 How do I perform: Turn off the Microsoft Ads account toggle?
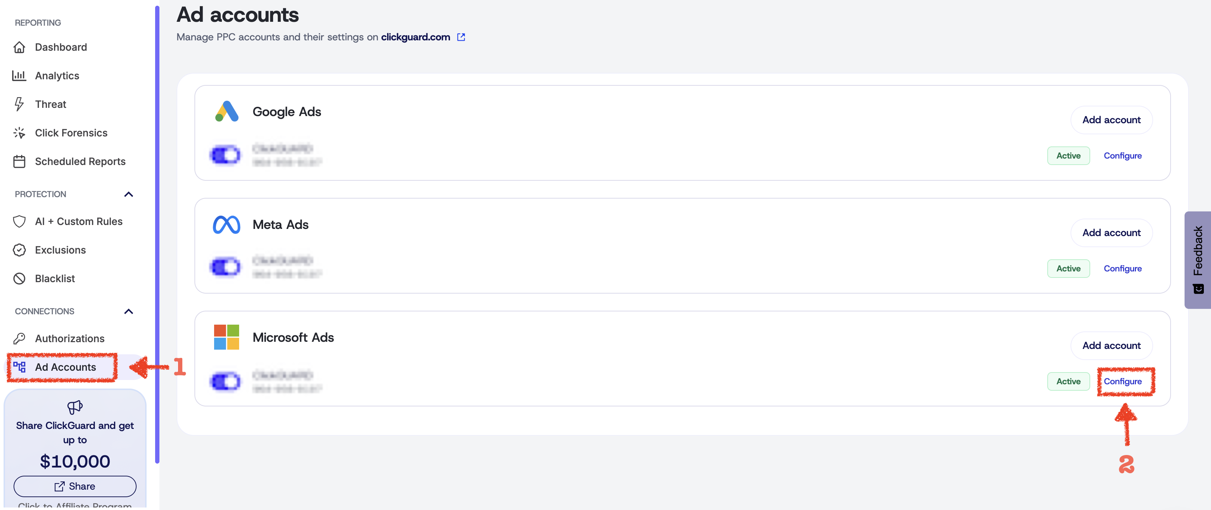[225, 381]
